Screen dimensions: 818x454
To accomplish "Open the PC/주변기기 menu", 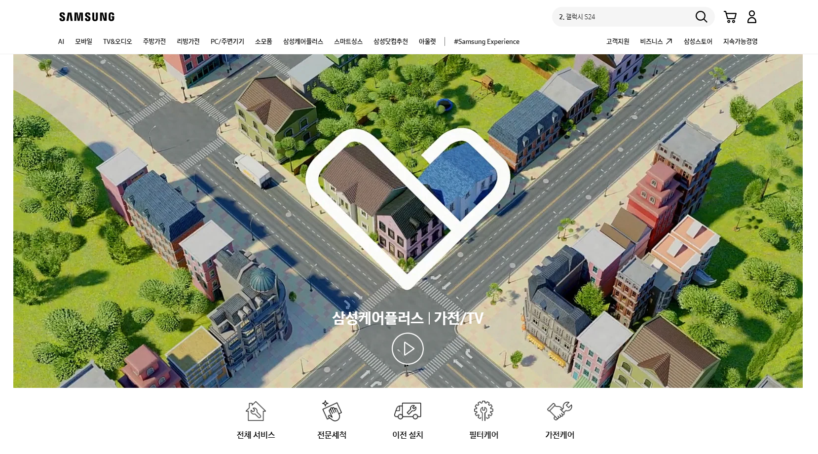I will point(227,41).
